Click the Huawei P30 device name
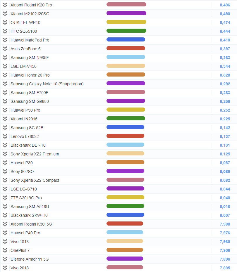 pyautogui.click(x=22, y=163)
